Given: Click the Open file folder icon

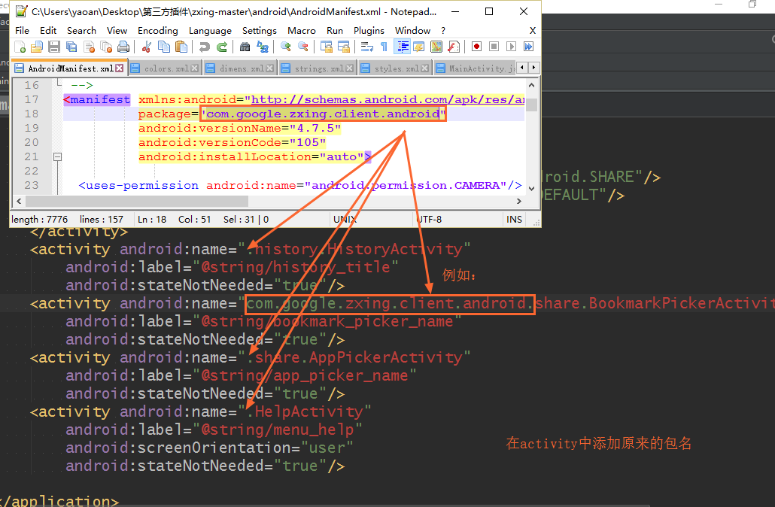Looking at the screenshot, I should coord(37,47).
